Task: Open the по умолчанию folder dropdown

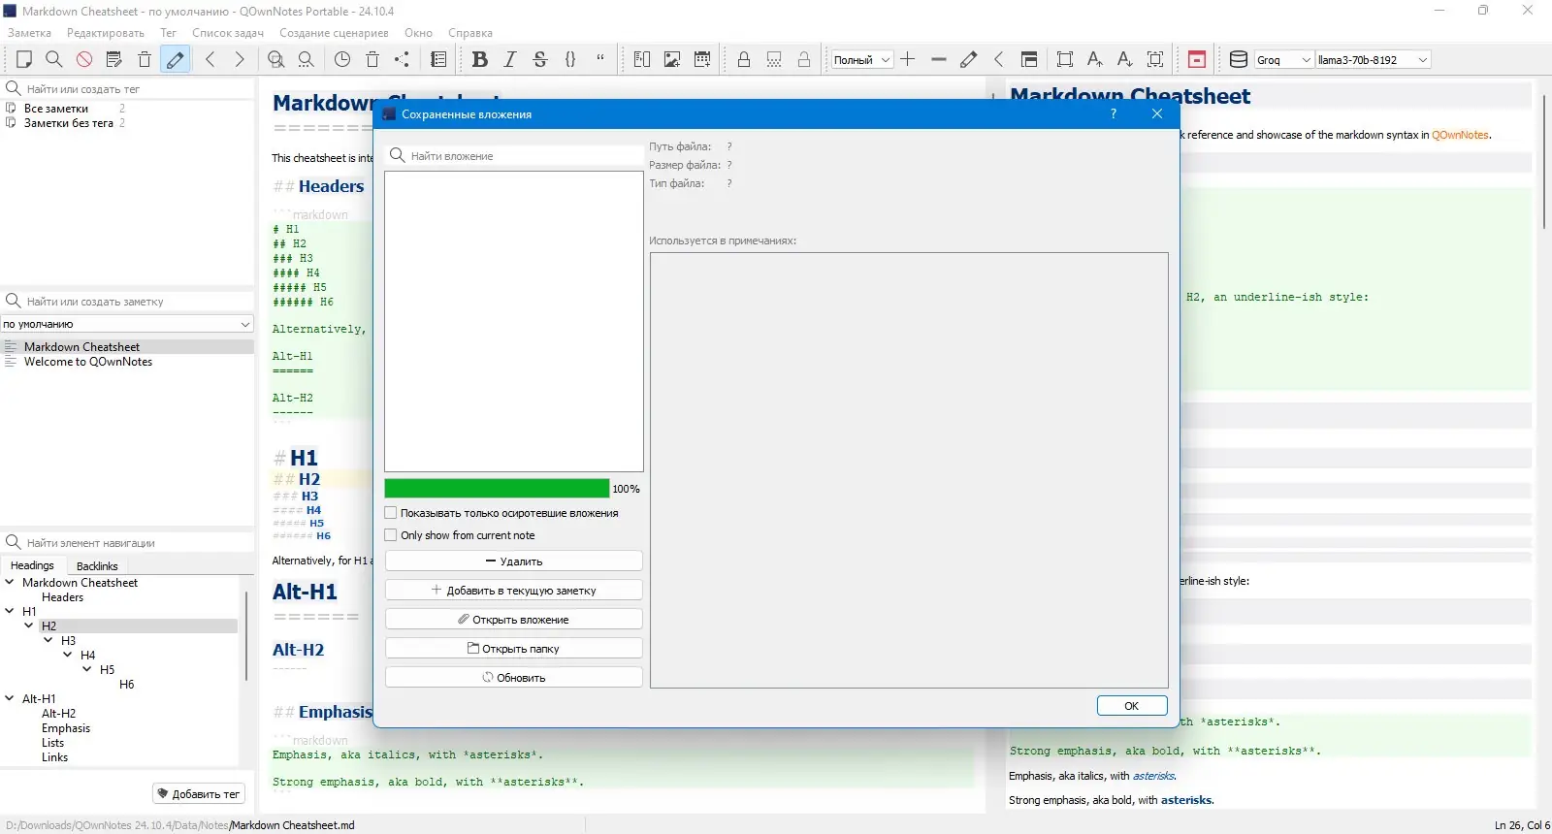Action: pyautogui.click(x=127, y=324)
